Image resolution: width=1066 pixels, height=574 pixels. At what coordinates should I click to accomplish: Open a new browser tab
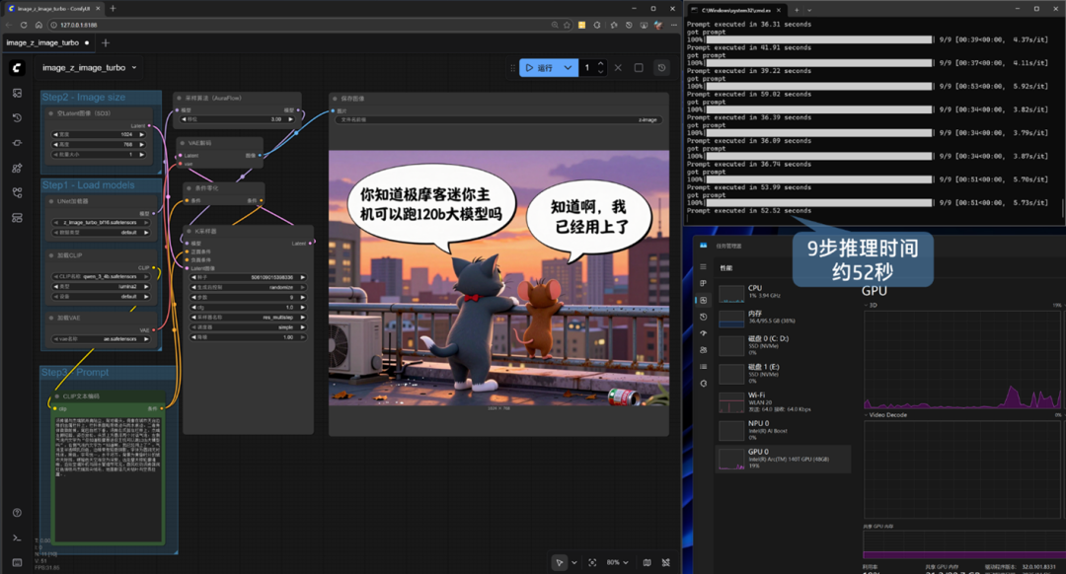[x=113, y=9]
